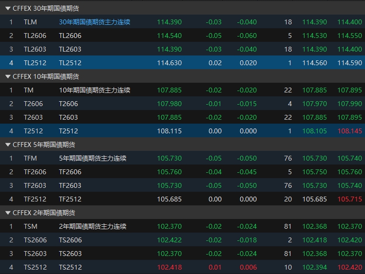This screenshot has height=274, width=365.
Task: Select the TL2606 symbol row
Action: (x=182, y=36)
